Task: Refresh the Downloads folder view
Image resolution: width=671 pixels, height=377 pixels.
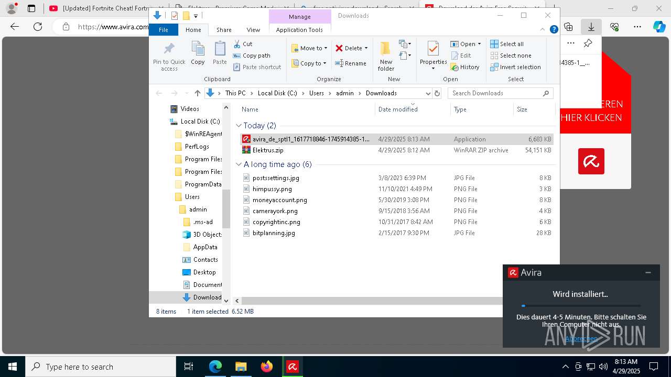Action: tap(437, 93)
